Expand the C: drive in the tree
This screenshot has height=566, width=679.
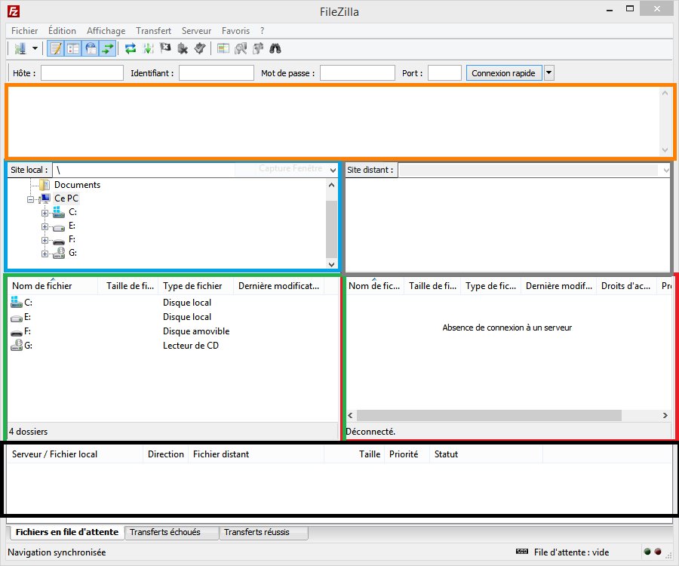(45, 213)
